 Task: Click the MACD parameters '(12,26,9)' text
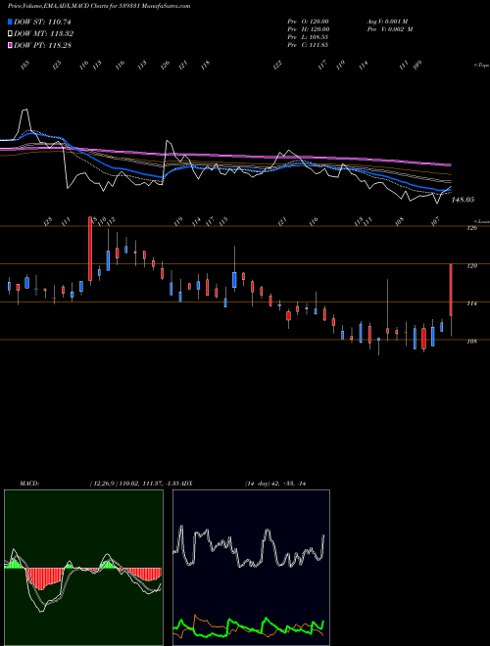point(104,484)
